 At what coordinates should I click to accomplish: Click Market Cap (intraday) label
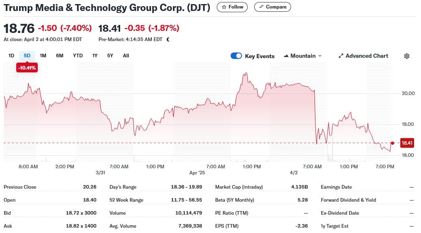(239, 187)
